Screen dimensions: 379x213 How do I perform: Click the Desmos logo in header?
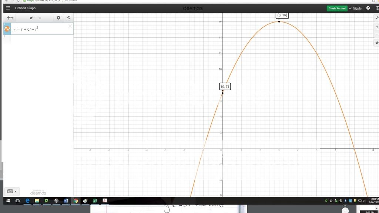(192, 8)
